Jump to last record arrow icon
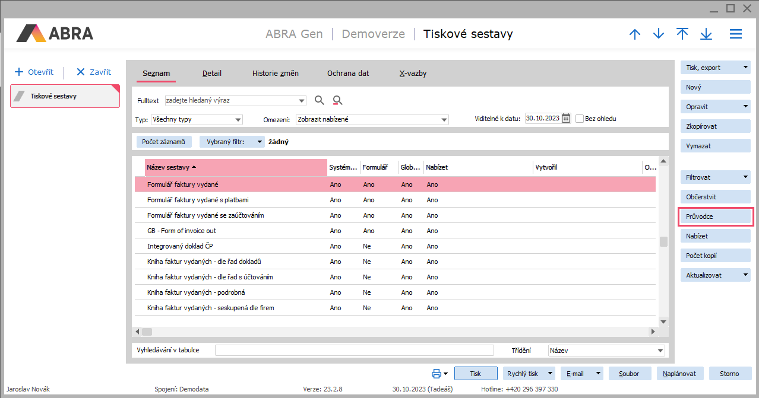Screen dimensions: 759x398 (706, 34)
